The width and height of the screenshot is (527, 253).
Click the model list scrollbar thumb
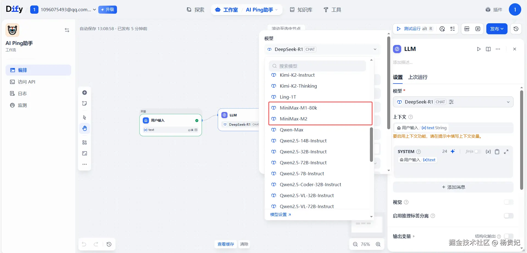[x=371, y=145]
